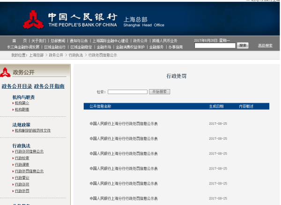Click 政务公开 in the breadcrumb trail
This screenshot has width=281, height=205.
(x=56, y=55)
